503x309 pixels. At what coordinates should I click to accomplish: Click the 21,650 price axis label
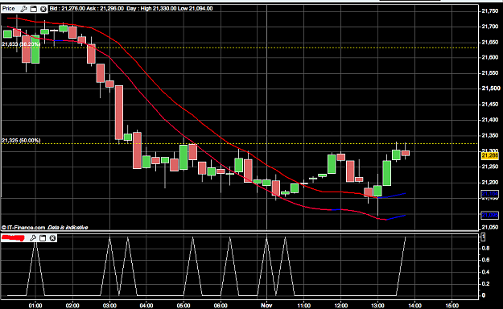pyautogui.click(x=490, y=42)
